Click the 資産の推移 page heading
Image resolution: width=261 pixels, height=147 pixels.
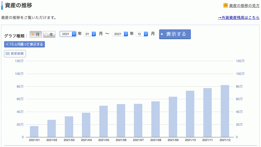pos(18,5)
